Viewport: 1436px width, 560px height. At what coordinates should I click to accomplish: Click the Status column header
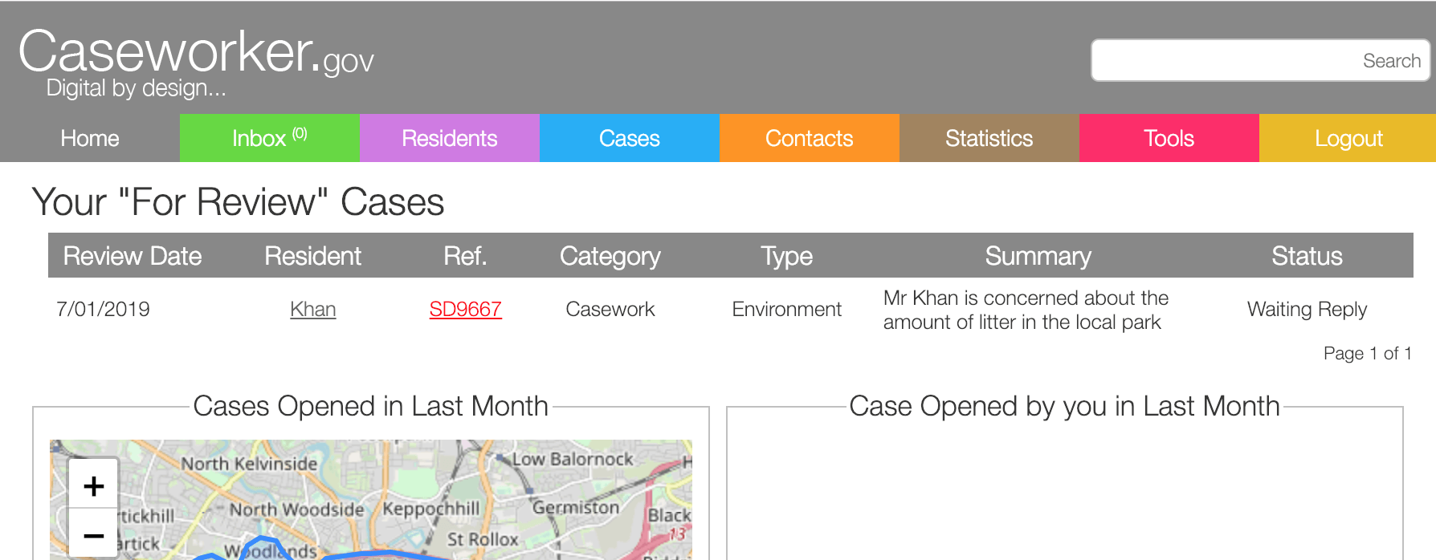1307,256
